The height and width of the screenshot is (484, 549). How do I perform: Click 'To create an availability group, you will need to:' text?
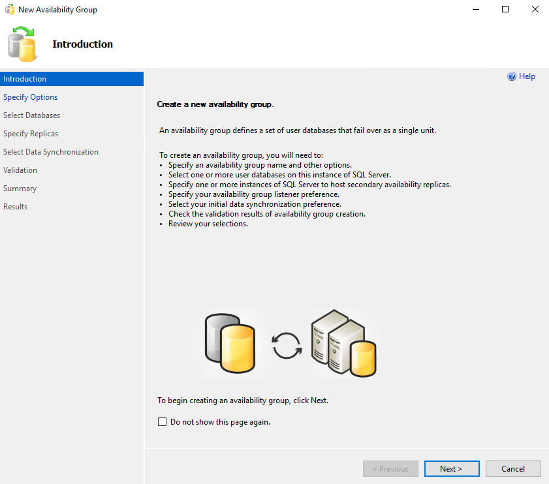[x=242, y=155]
